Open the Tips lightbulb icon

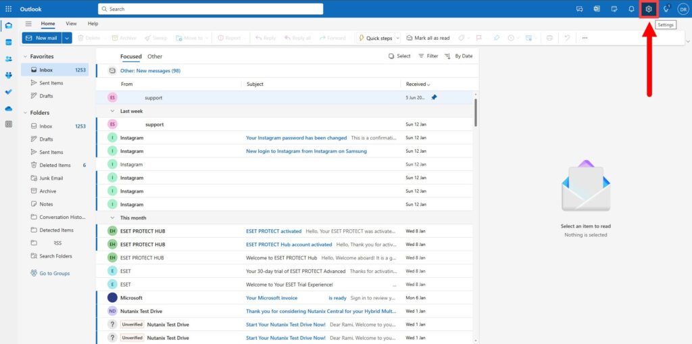point(666,9)
